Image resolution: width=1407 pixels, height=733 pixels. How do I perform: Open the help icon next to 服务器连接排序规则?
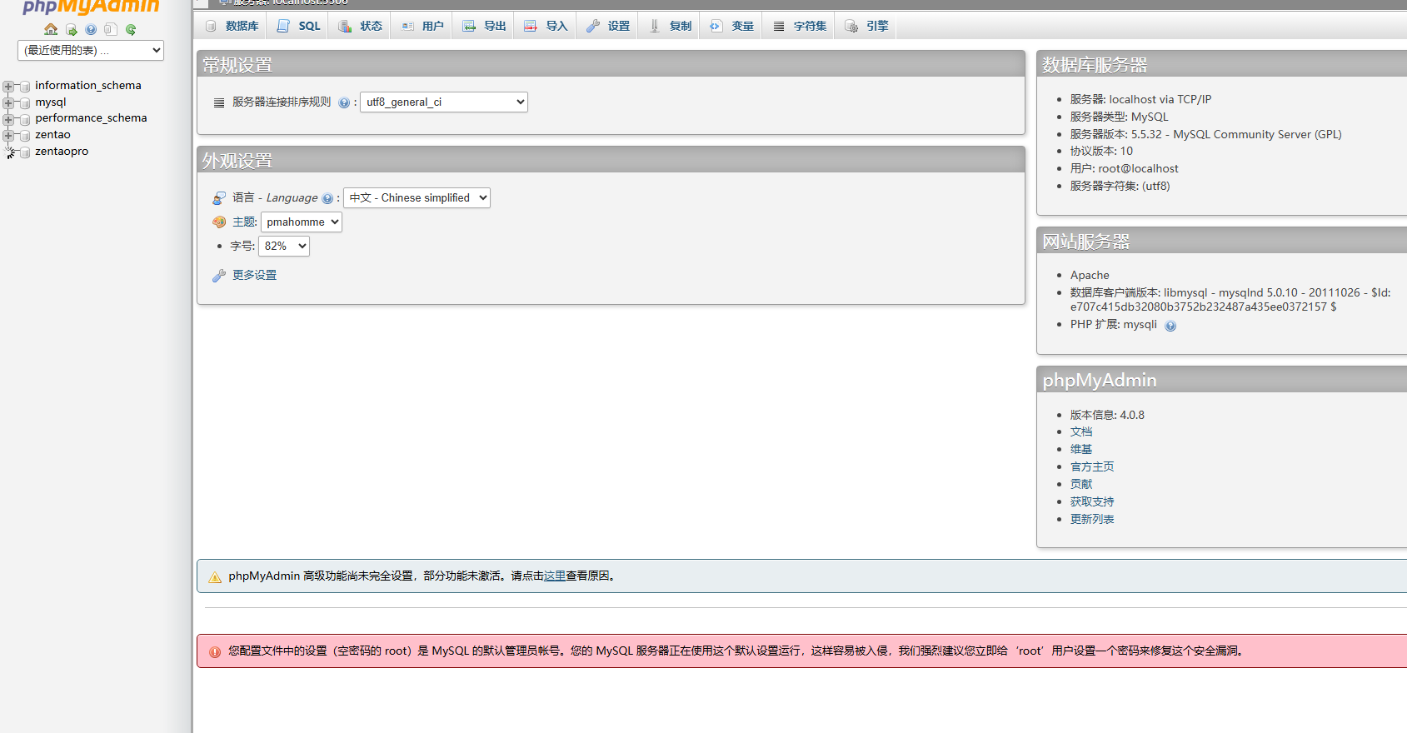(x=344, y=102)
